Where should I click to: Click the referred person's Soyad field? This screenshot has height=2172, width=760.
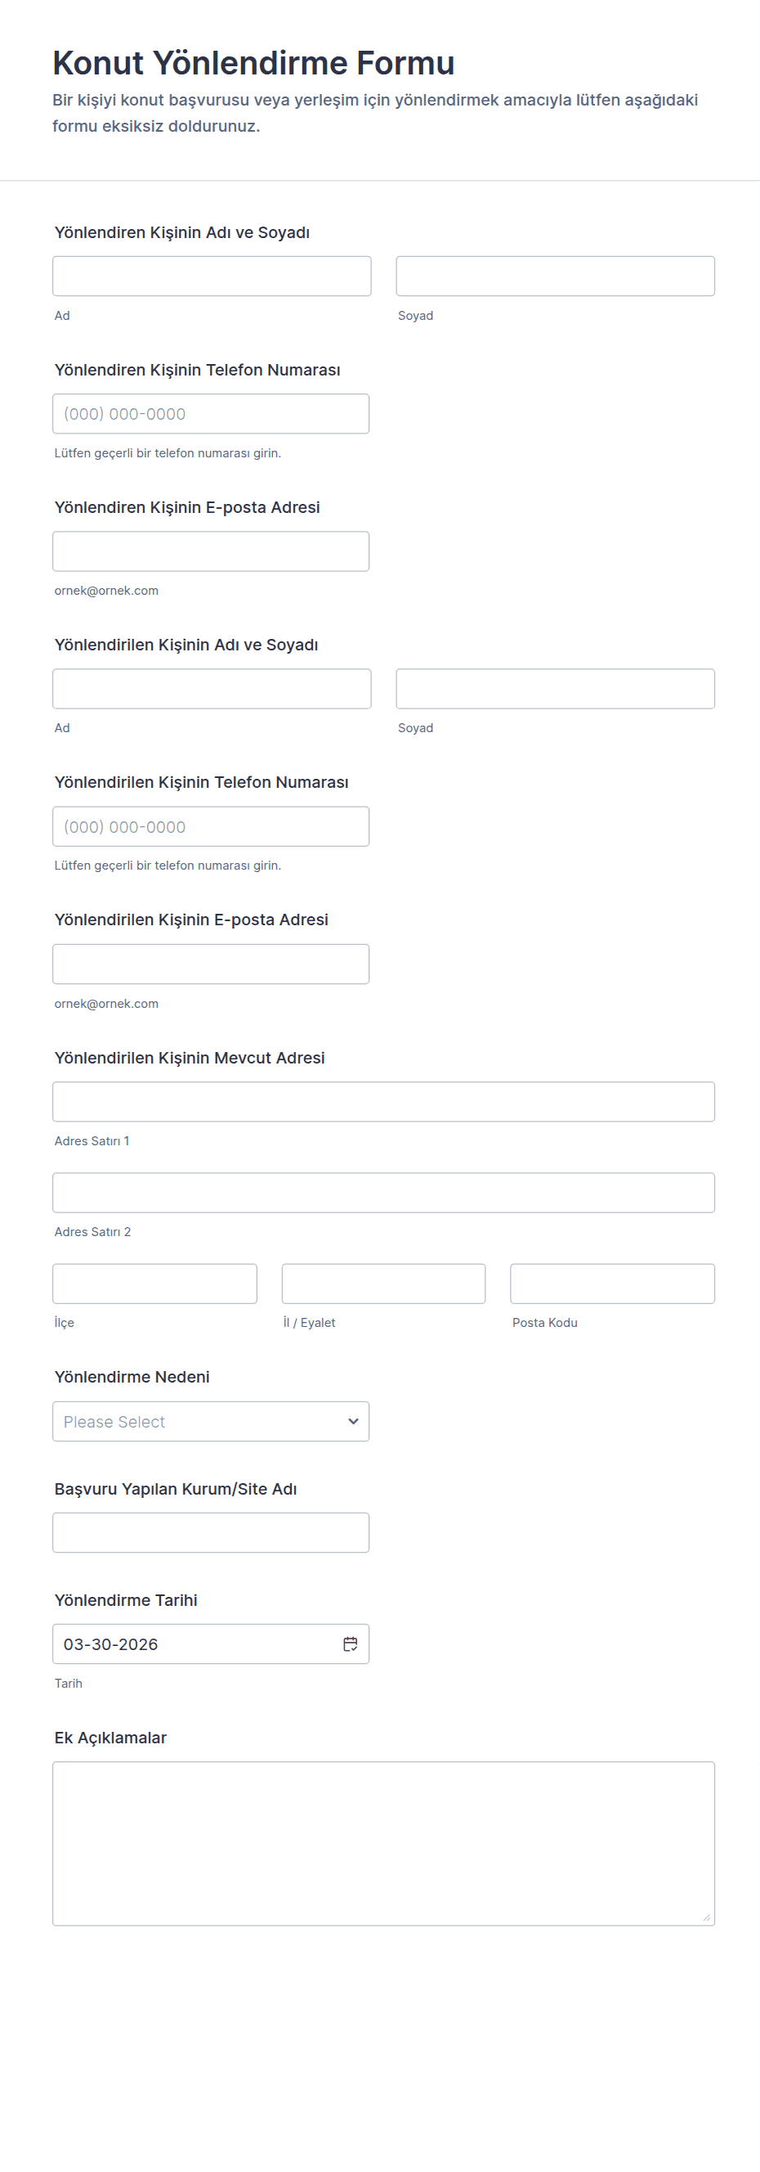tap(554, 688)
